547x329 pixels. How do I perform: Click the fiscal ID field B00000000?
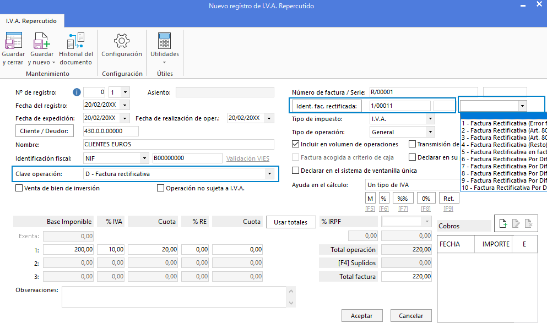click(187, 158)
